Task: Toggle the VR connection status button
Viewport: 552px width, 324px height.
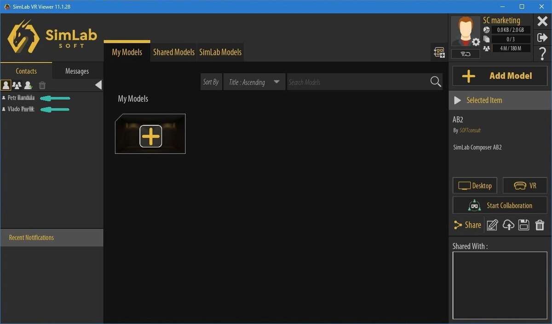Action: click(x=466, y=54)
